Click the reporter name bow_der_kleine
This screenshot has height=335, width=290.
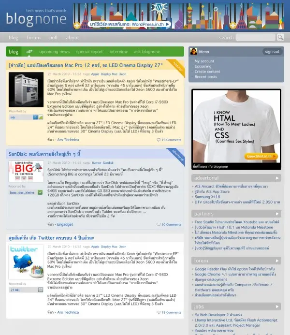(x=22, y=192)
